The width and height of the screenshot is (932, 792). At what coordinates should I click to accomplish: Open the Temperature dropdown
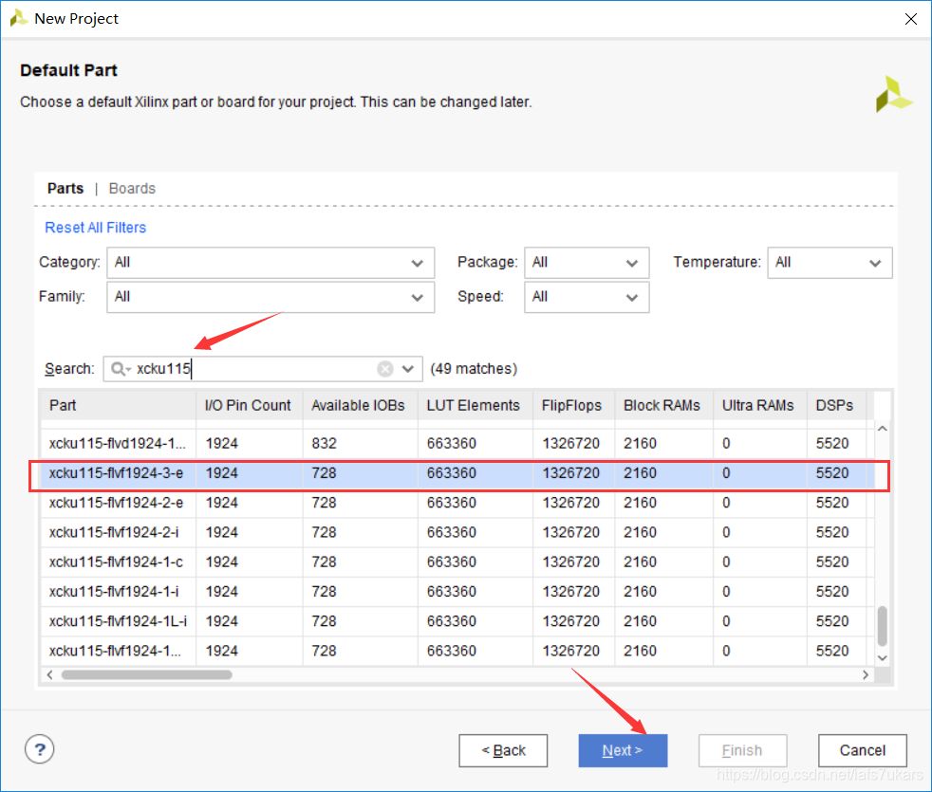pyautogui.click(x=829, y=263)
